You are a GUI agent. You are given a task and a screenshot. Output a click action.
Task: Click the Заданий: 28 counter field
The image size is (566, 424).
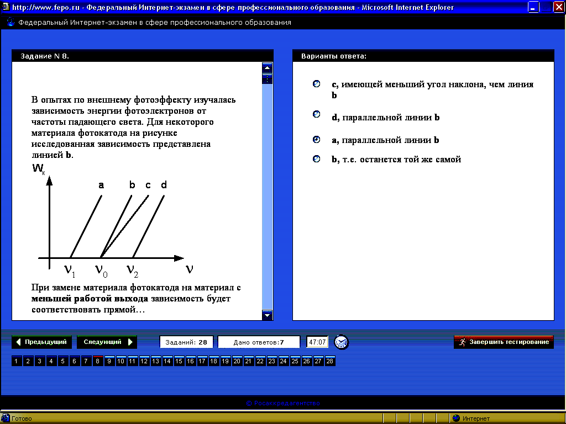[x=186, y=342]
